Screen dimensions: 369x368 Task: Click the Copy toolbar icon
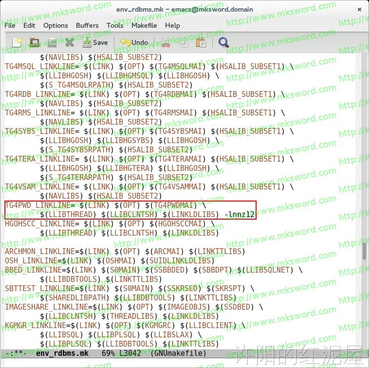point(183,42)
